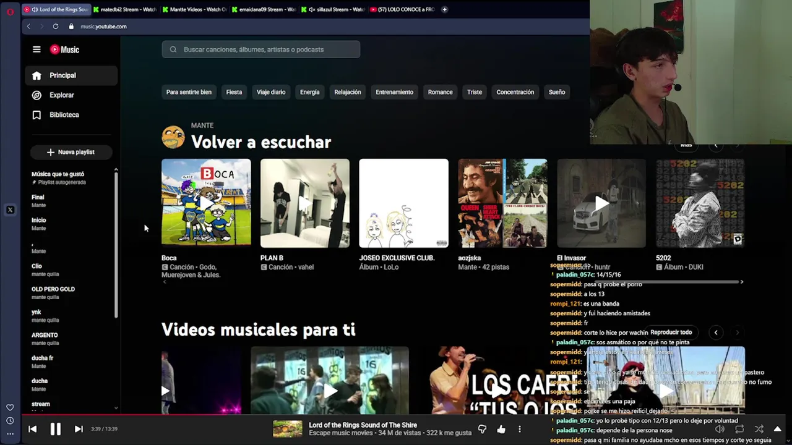The width and height of the screenshot is (792, 445).
Task: Open the Inicio playlist
Action: tap(70, 224)
